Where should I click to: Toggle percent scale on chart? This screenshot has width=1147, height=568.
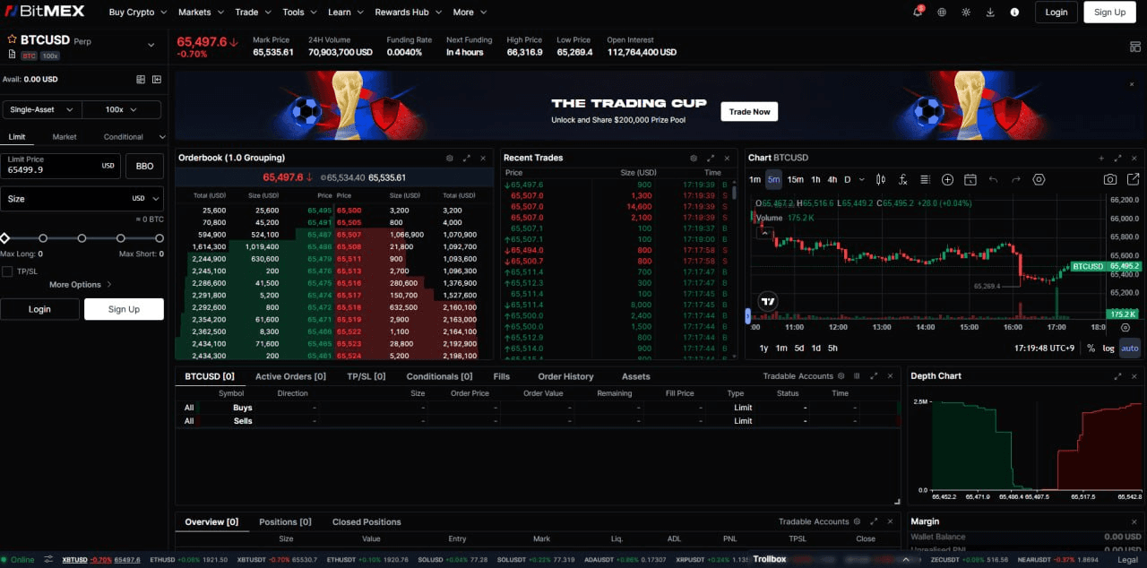pos(1091,349)
